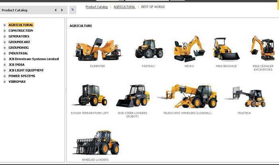
Task: Open the Micro excavator image
Action: (189, 48)
